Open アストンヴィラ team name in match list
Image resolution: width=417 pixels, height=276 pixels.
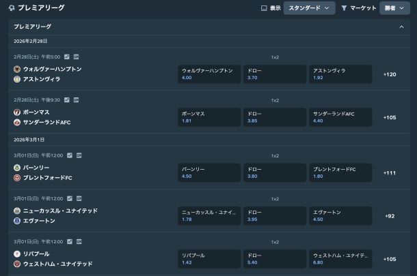point(42,79)
